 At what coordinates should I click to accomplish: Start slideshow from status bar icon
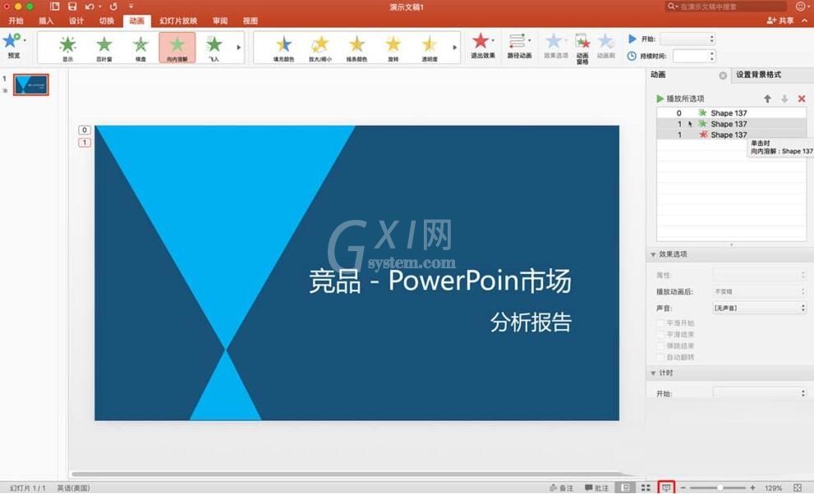(x=666, y=487)
